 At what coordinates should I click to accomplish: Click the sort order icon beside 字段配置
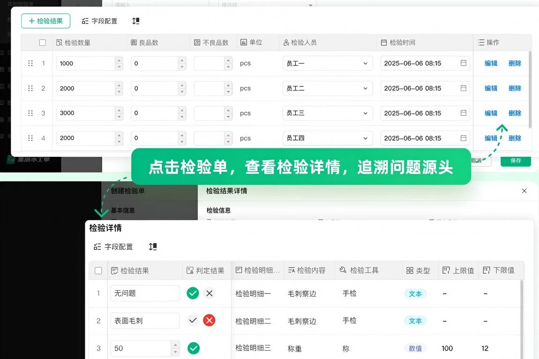tap(135, 21)
